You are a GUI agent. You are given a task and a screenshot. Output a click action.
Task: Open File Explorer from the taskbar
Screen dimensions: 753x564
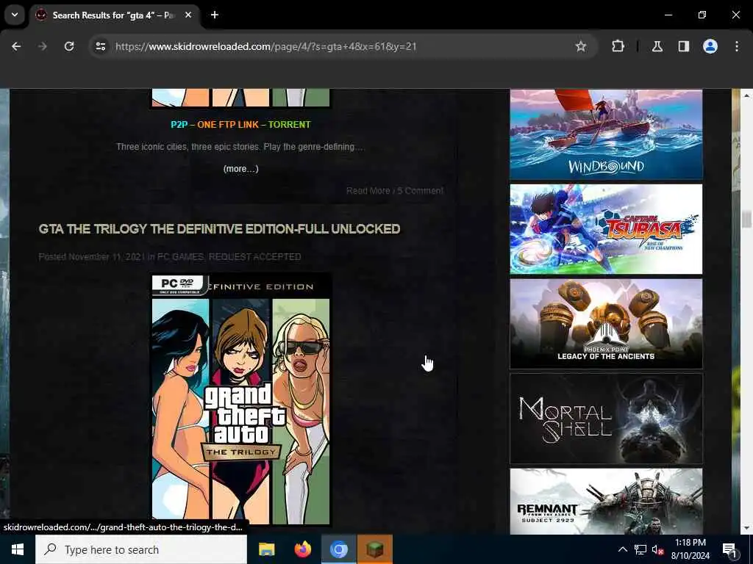(x=266, y=549)
